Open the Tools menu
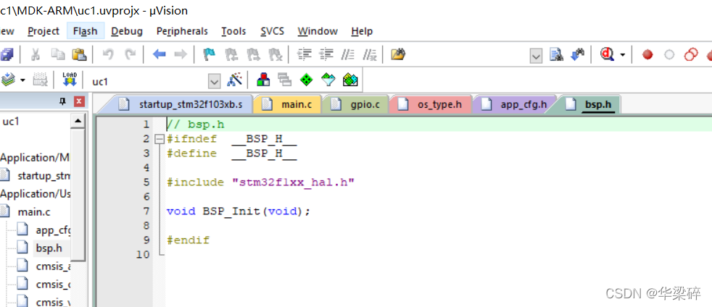The image size is (712, 307). (233, 31)
